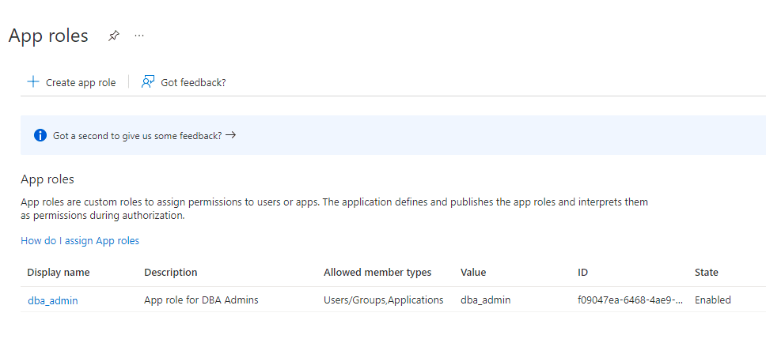Click the Enabled state of dba_admin
The height and width of the screenshot is (343, 766).
pyautogui.click(x=712, y=300)
